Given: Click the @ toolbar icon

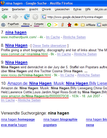Looking at the screenshot, I should tap(3, 25).
